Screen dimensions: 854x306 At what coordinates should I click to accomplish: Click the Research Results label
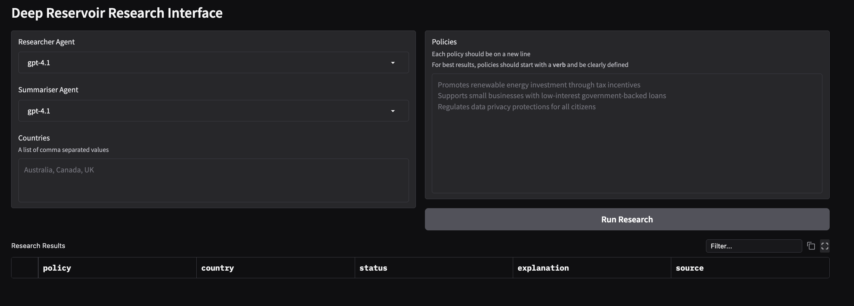[x=38, y=246]
